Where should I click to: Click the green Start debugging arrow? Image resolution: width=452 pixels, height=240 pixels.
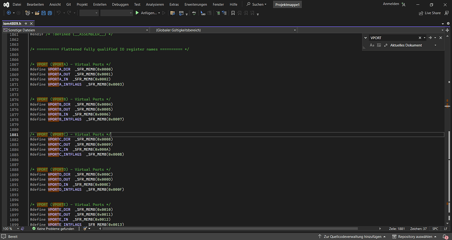coord(137,13)
